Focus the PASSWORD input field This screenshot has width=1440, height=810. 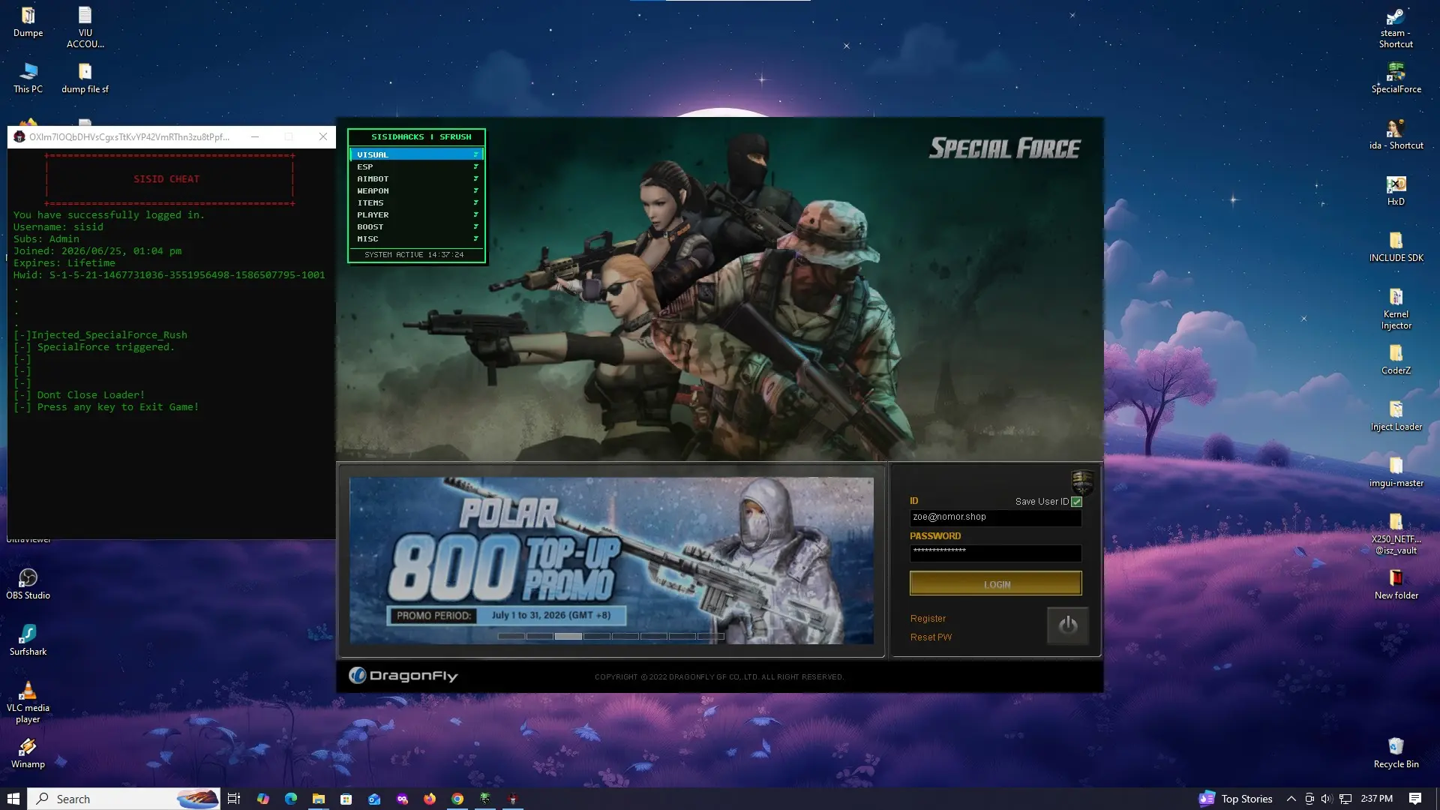point(996,553)
